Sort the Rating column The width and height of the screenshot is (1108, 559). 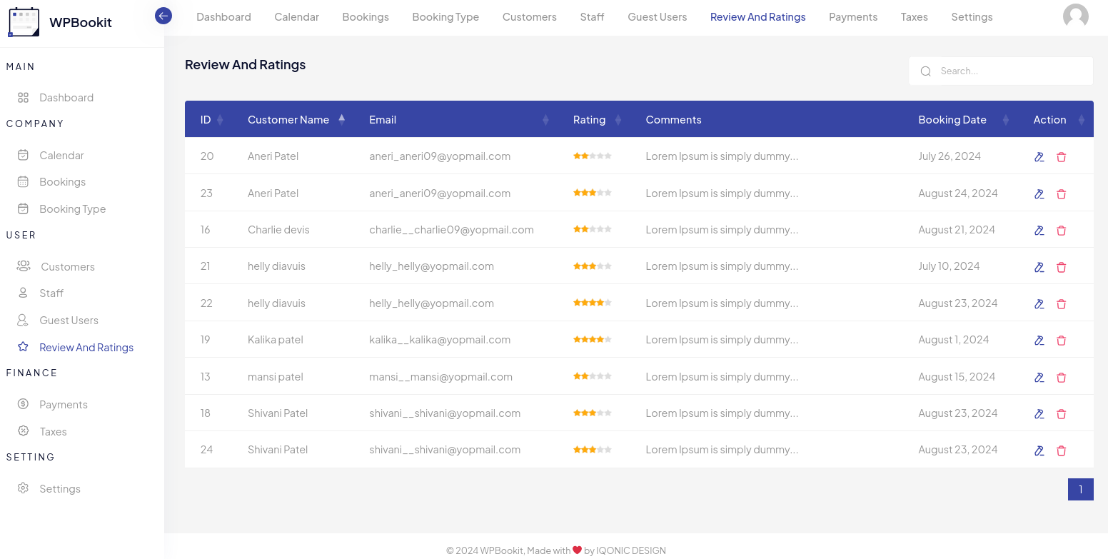[618, 119]
